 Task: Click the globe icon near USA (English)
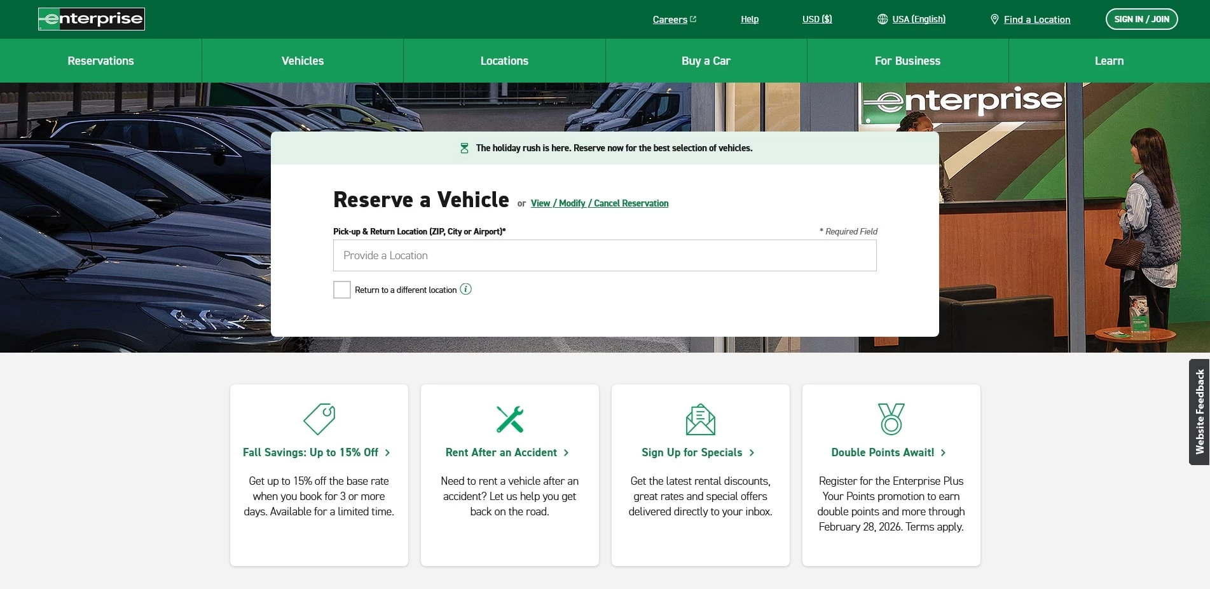tap(882, 19)
